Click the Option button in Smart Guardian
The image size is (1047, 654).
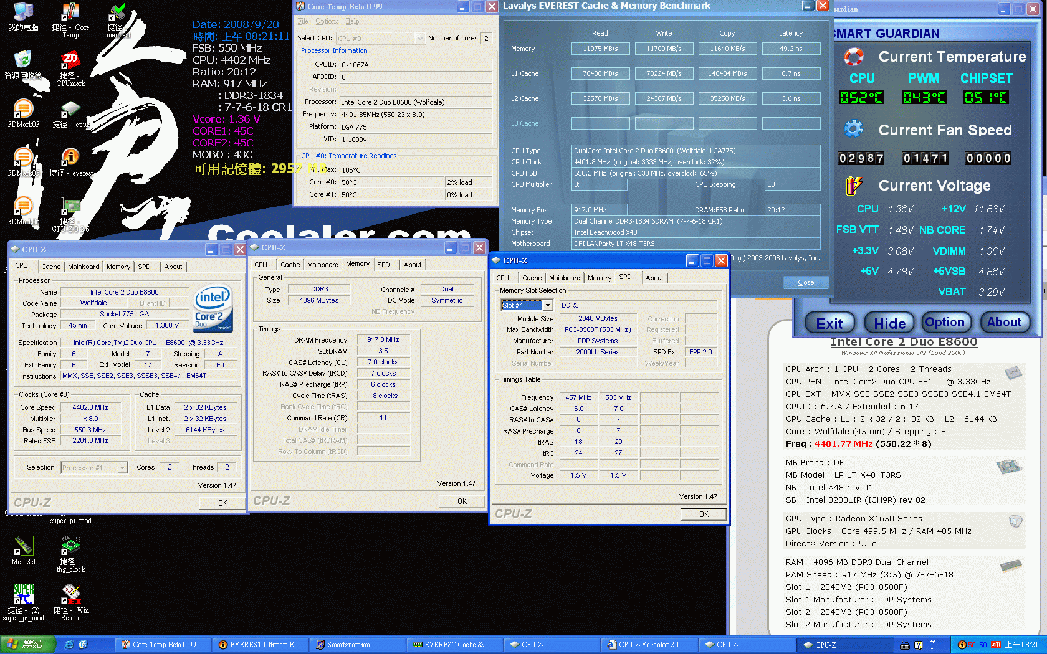pos(945,322)
